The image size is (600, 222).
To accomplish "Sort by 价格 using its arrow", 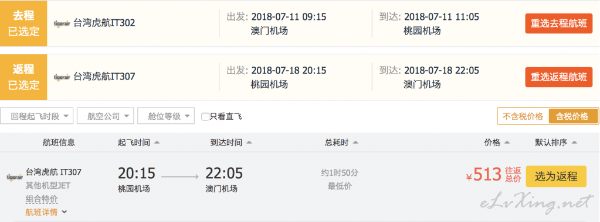I will click(507, 143).
